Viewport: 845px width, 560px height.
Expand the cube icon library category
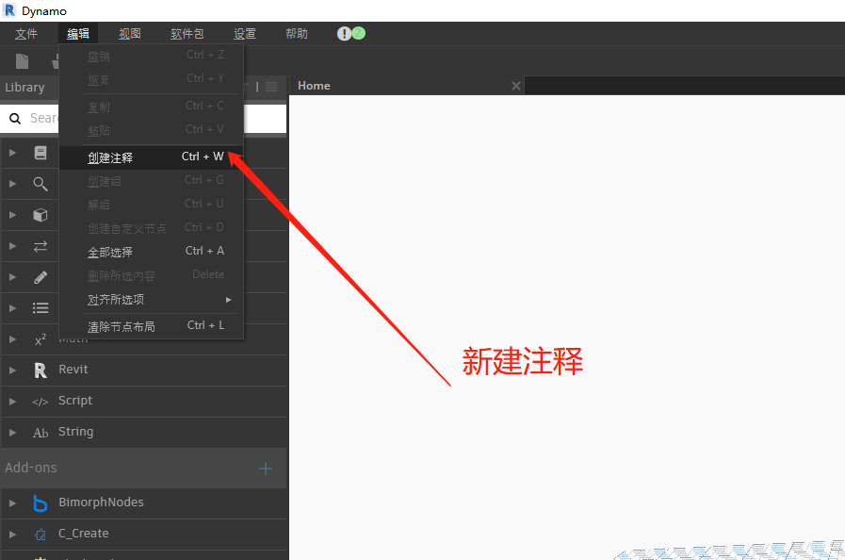click(12, 215)
